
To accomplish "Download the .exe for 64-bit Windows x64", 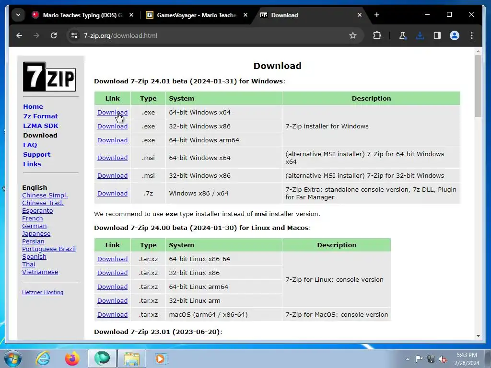I will pyautogui.click(x=112, y=112).
